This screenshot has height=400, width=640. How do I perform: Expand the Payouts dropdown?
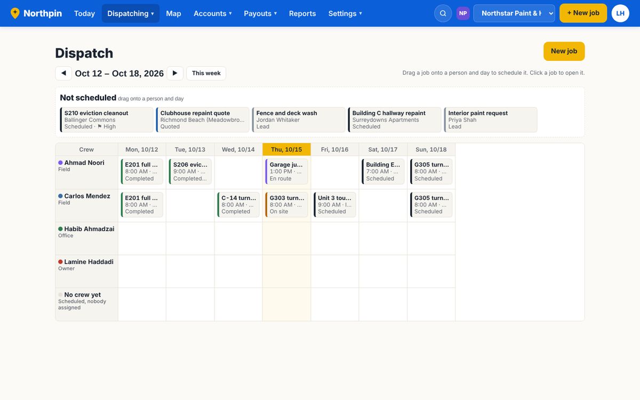pos(260,13)
